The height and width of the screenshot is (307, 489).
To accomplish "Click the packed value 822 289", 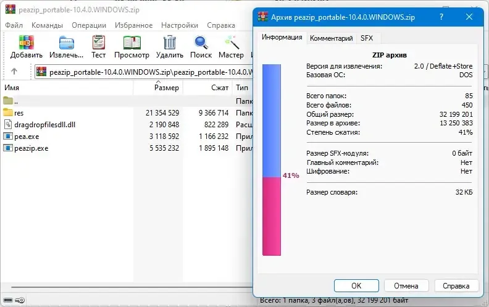I will click(x=217, y=125).
